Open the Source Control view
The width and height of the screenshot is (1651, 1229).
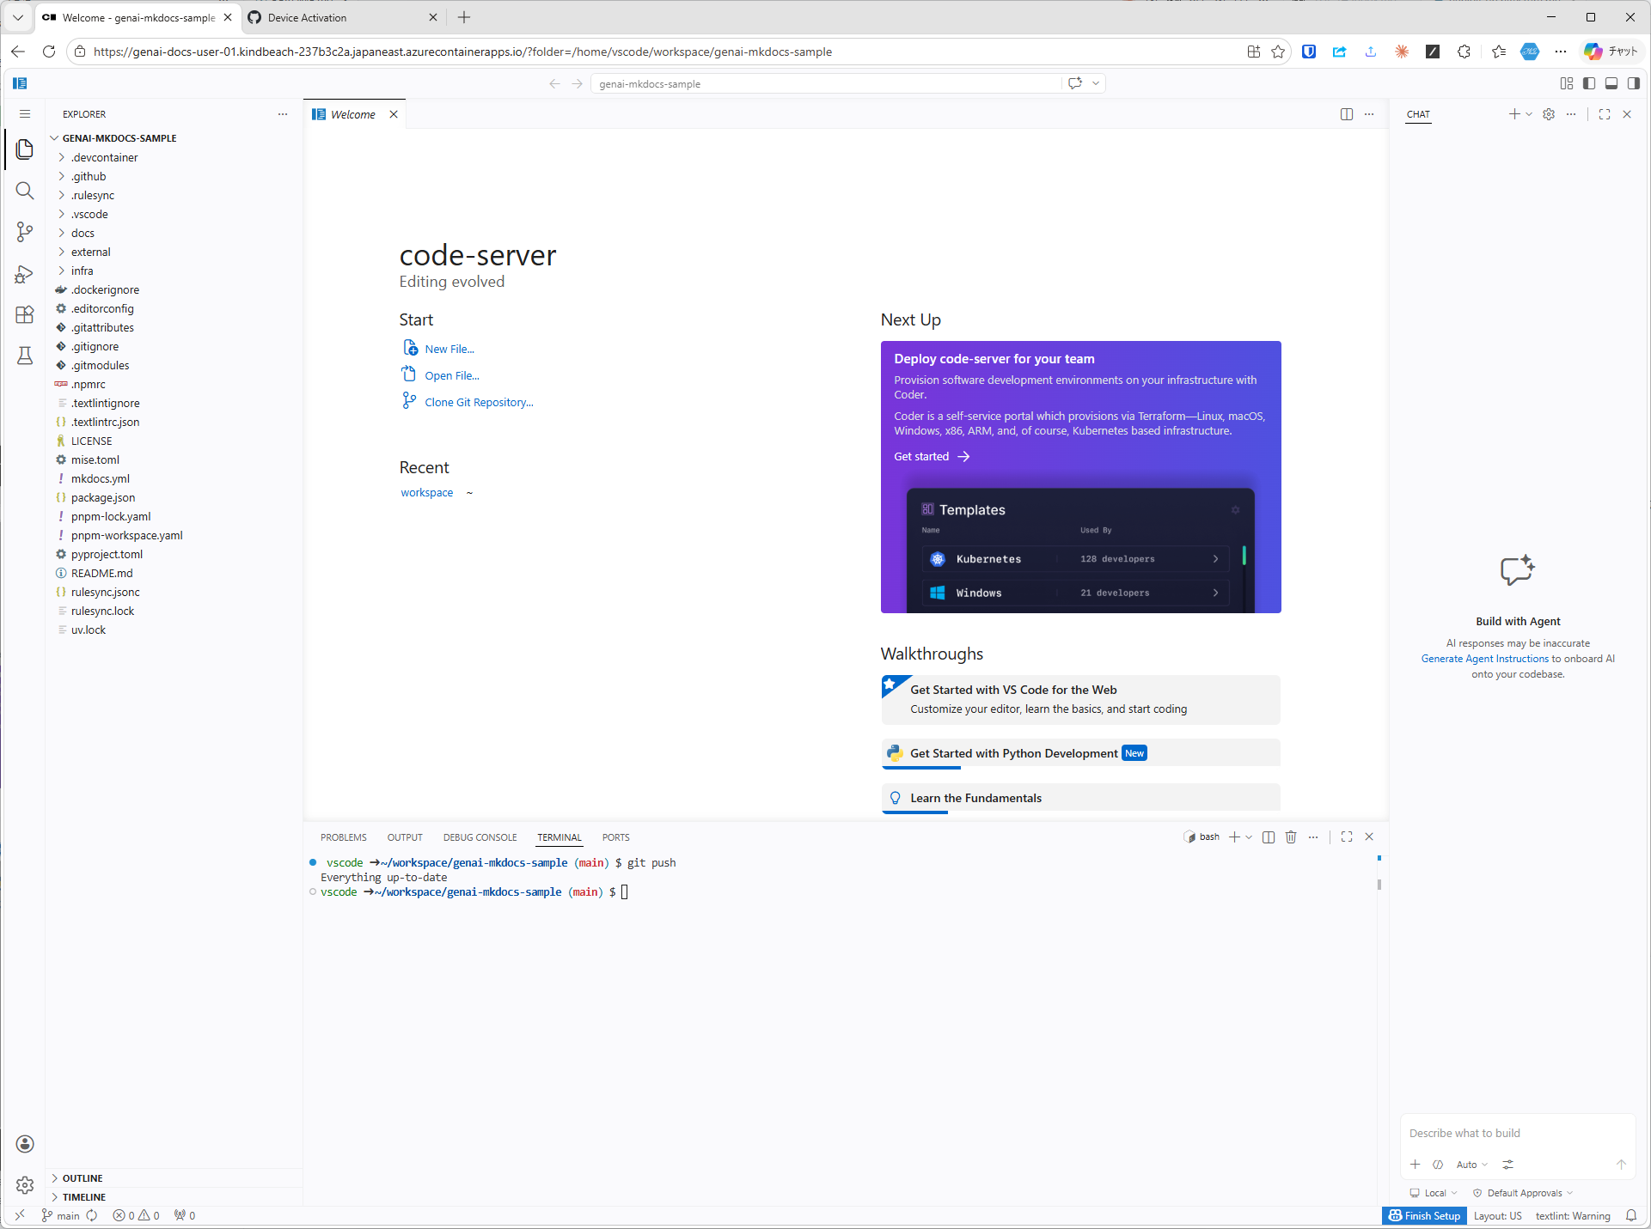tap(25, 232)
